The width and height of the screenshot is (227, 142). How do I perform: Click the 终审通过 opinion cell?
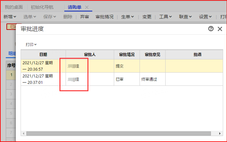[x=153, y=79]
